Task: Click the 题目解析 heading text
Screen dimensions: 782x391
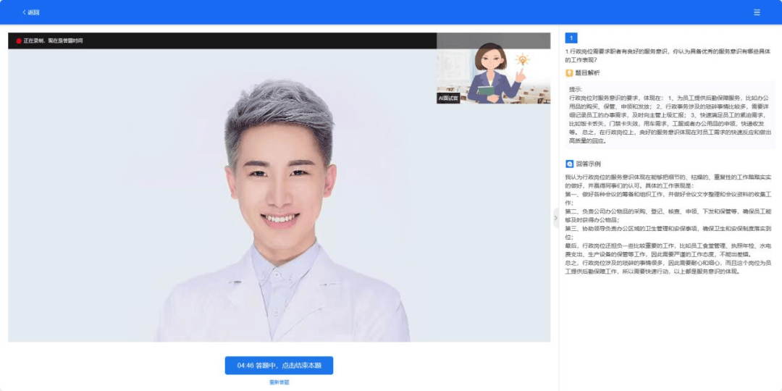Action: (587, 73)
